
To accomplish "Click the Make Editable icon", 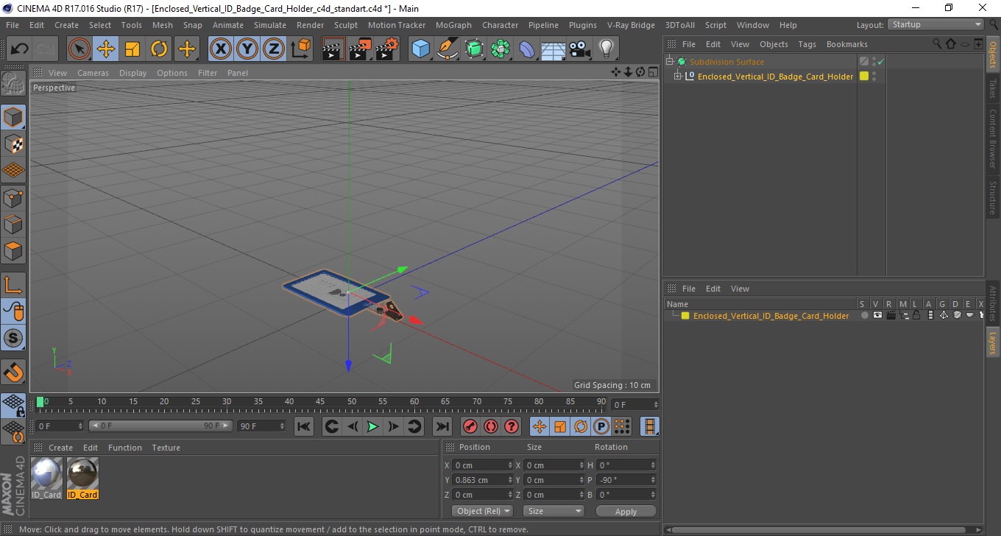I will point(13,84).
